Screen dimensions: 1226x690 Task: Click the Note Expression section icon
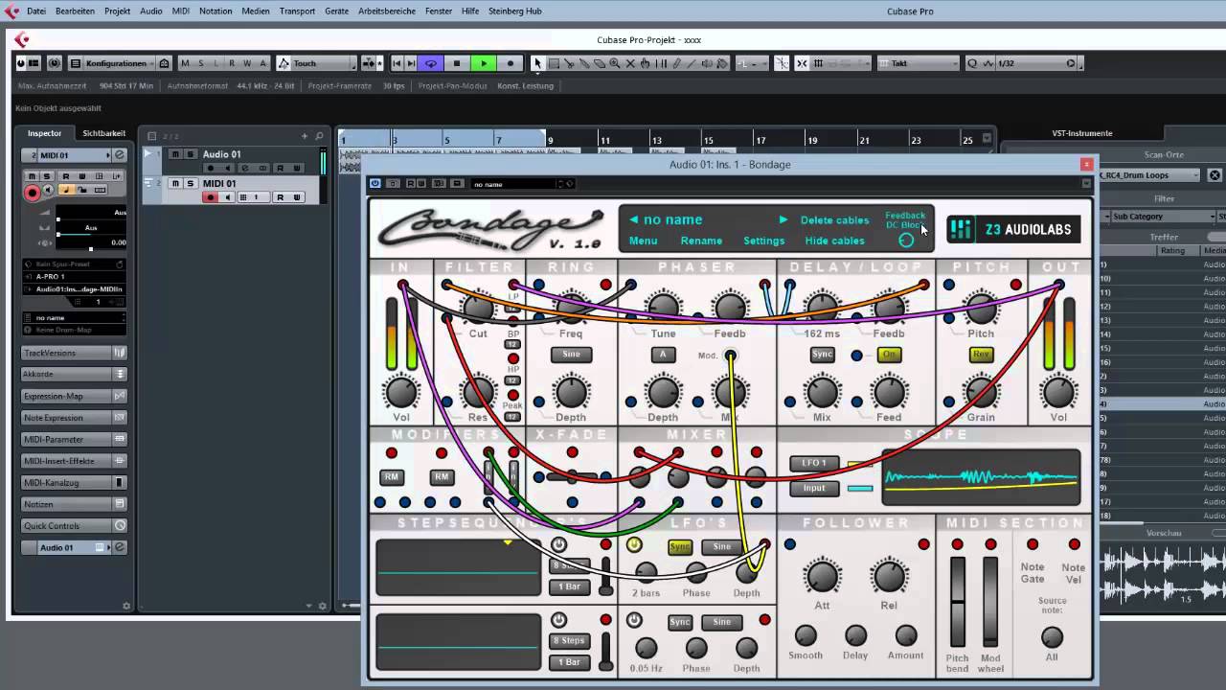click(x=120, y=418)
